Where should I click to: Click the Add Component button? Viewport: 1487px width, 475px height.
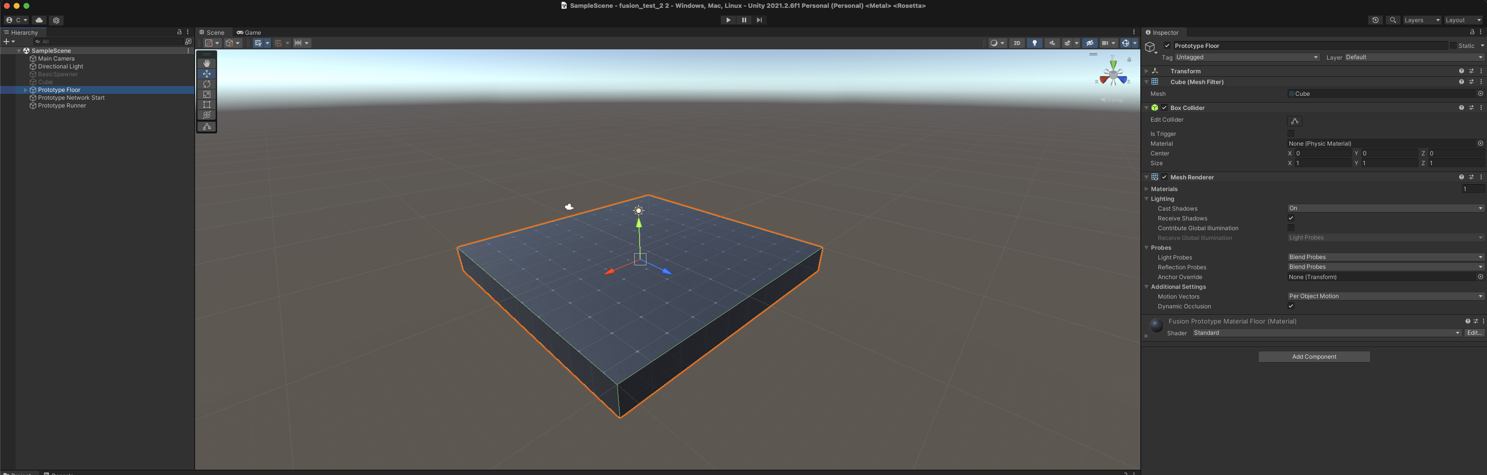1314,357
